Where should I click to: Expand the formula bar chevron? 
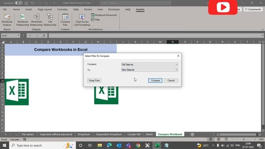[263, 36]
